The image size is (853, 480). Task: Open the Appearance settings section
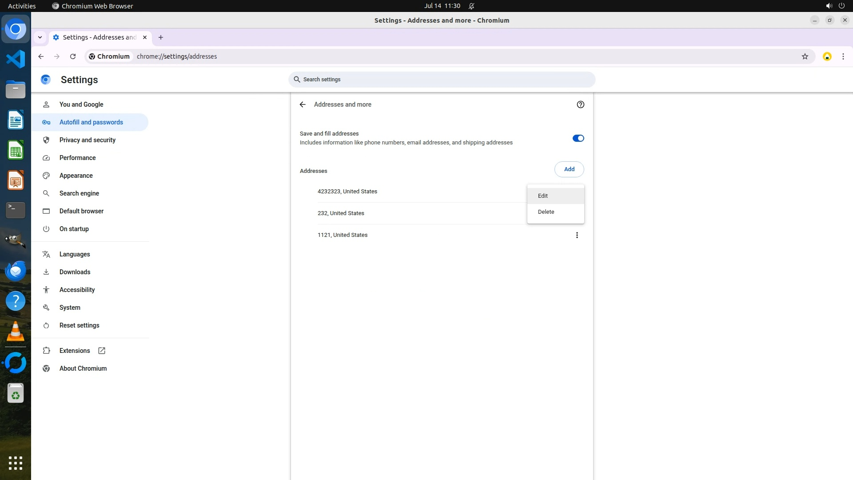point(76,176)
